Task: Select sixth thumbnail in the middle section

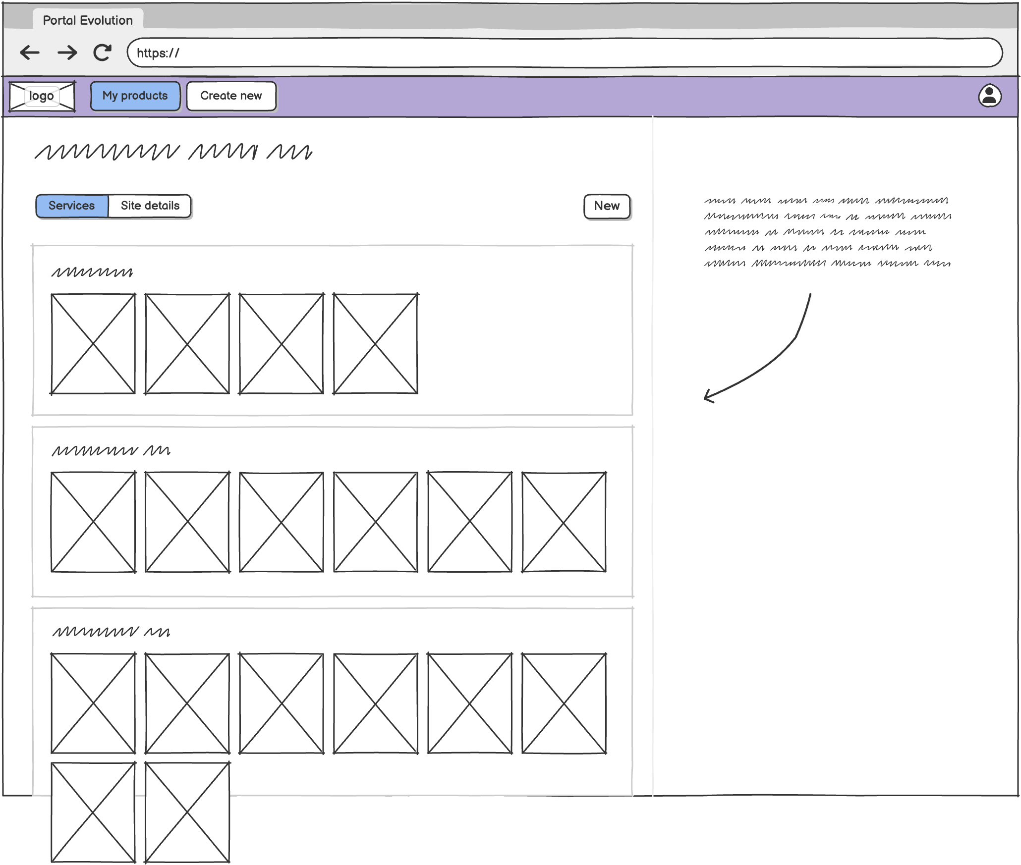Action: (564, 522)
